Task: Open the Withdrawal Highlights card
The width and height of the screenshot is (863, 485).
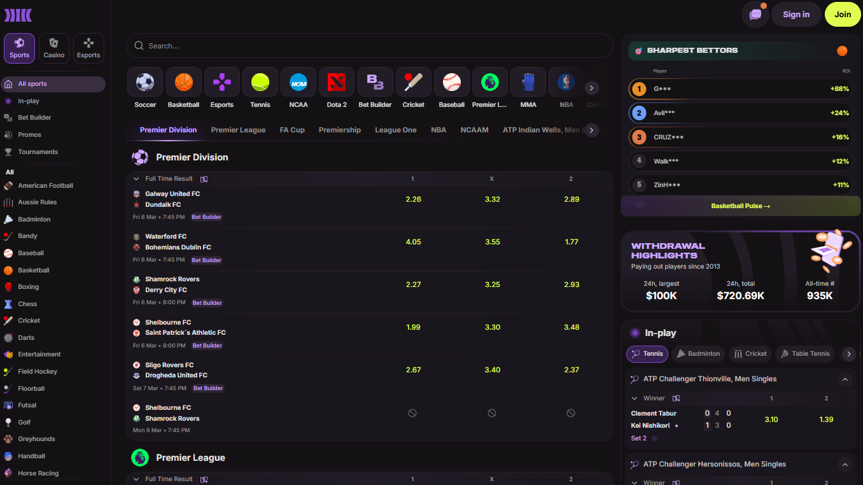Action: [741, 271]
